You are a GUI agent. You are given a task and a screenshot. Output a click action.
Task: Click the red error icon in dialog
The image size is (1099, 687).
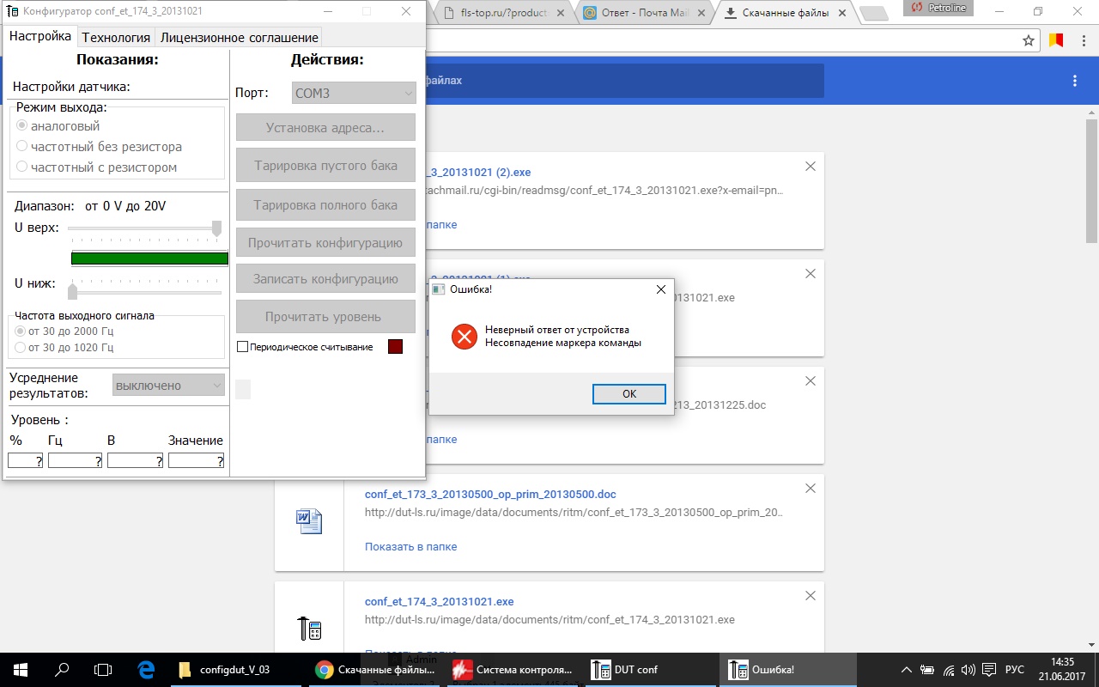464,337
